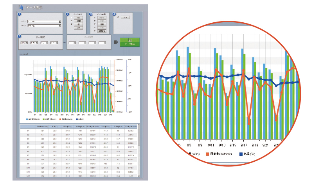Click the 月報 data range button
313x184 pixels.
click(102, 24)
